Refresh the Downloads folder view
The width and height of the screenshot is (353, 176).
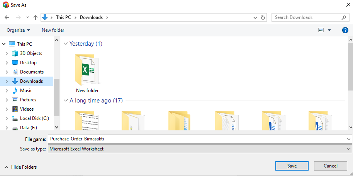pos(263,17)
